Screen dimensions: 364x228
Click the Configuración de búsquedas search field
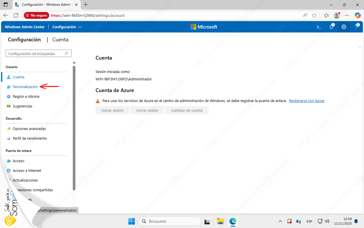(x=36, y=54)
